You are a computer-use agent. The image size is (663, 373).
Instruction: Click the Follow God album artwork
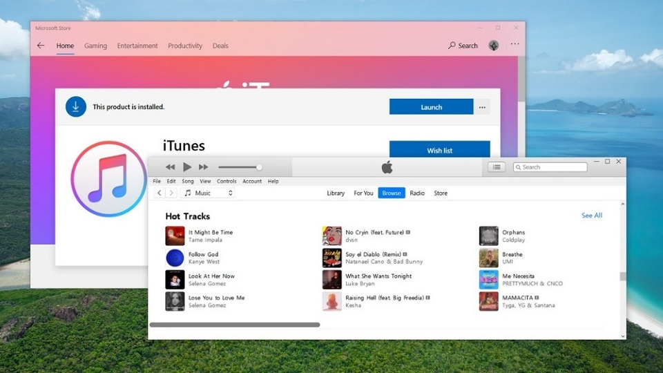tap(175, 258)
